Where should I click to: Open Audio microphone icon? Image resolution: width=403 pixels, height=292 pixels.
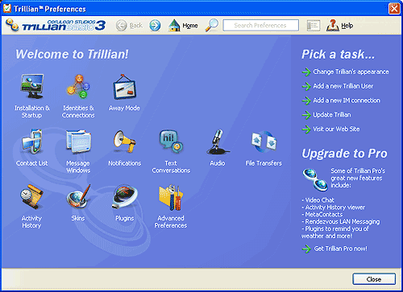point(218,142)
